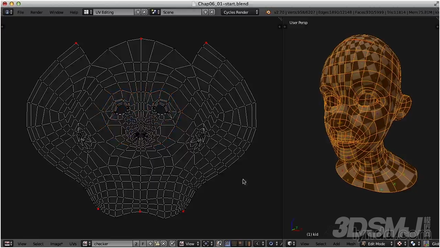Viewport: 440px width, 248px height.
Task: Open the UV editor View mode dropdown
Action: (190, 244)
